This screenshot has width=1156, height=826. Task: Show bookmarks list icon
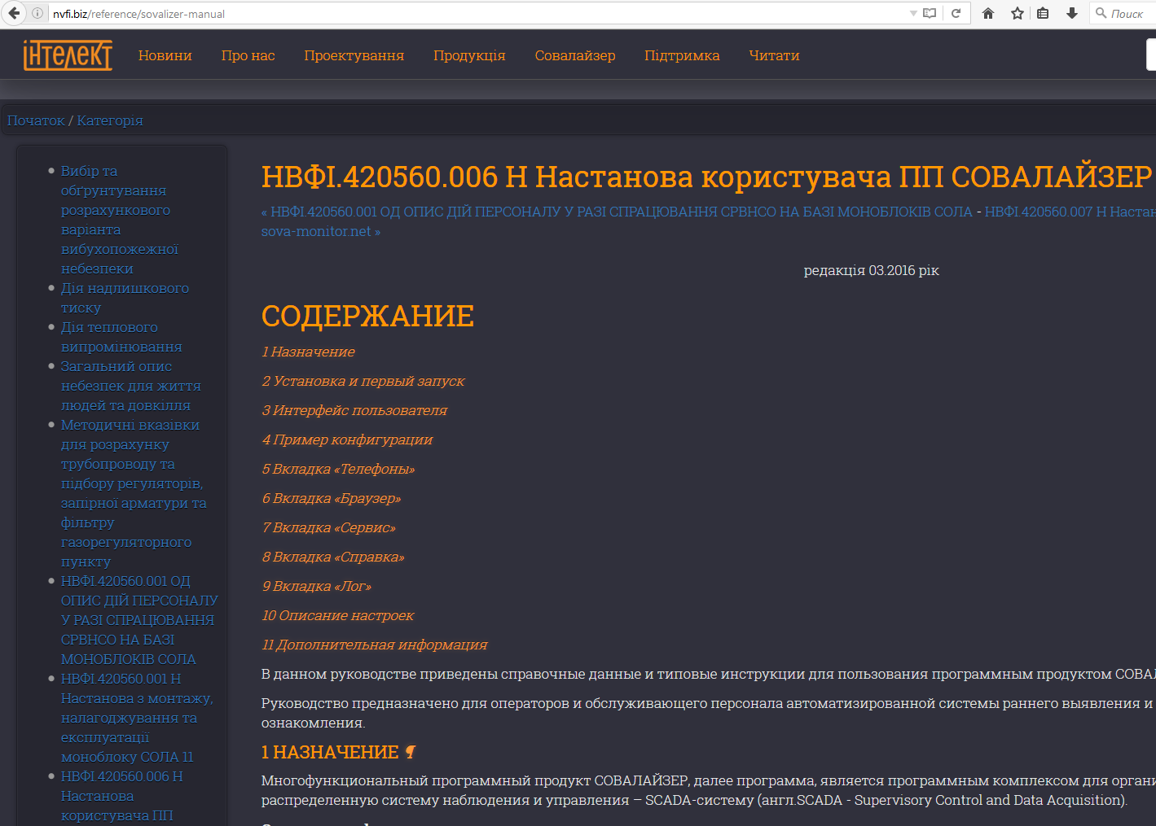click(x=1043, y=13)
